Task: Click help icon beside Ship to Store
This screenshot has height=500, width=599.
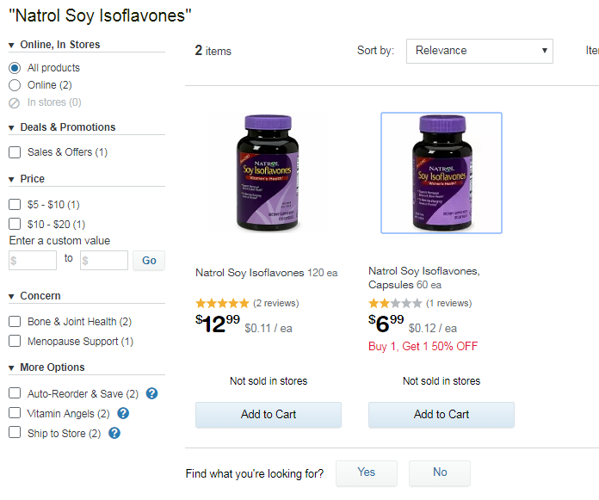Action: click(114, 433)
